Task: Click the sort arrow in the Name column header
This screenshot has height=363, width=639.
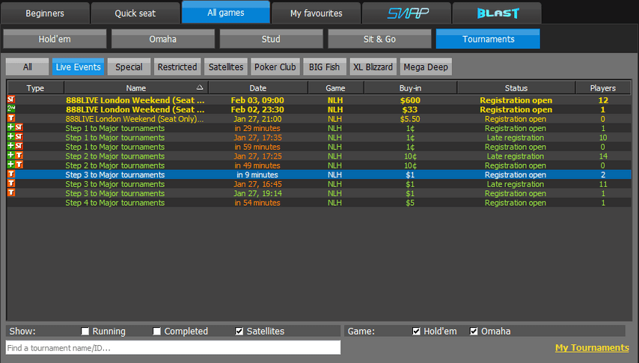Action: (x=200, y=88)
